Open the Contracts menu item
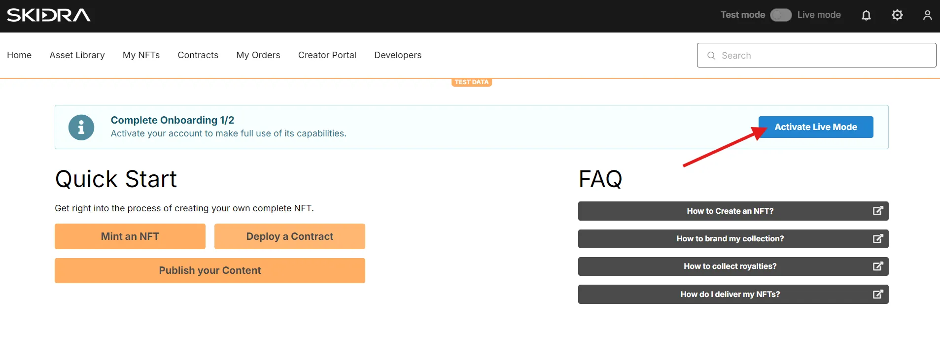 click(198, 55)
